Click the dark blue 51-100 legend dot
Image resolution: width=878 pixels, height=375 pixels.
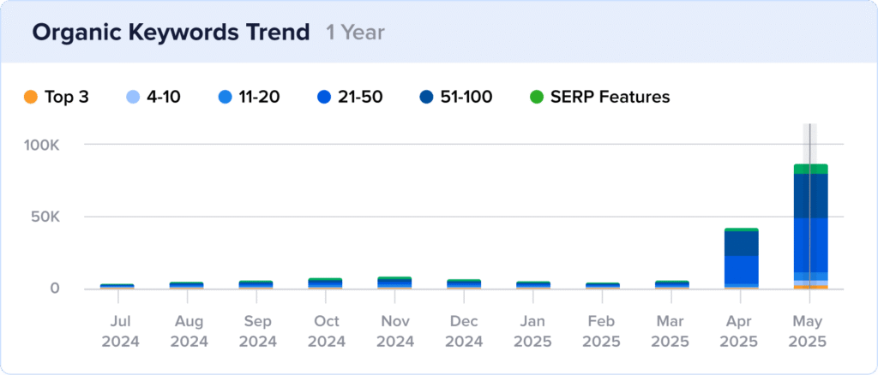tap(426, 98)
